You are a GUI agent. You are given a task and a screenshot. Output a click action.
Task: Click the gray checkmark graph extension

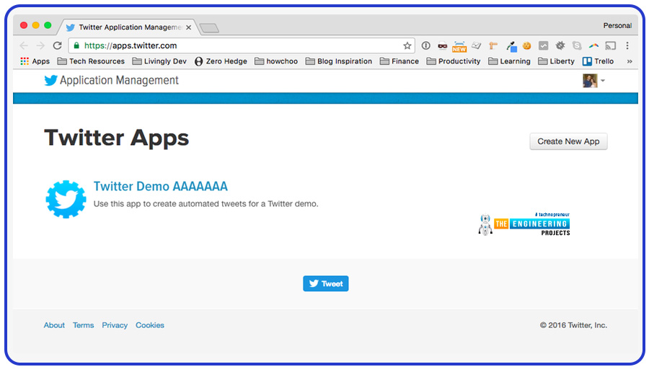(544, 45)
